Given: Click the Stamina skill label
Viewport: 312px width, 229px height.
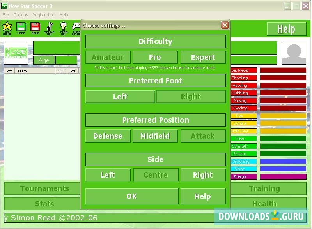Looking at the screenshot, I should pyautogui.click(x=244, y=154).
